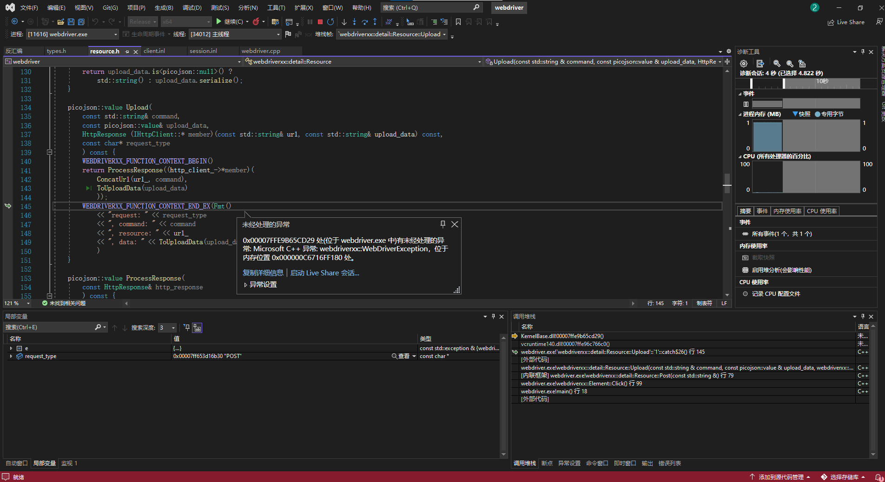Screen dimensions: 885x482
Task: Zoom in on the diagnostic timeline
Action: (777, 64)
